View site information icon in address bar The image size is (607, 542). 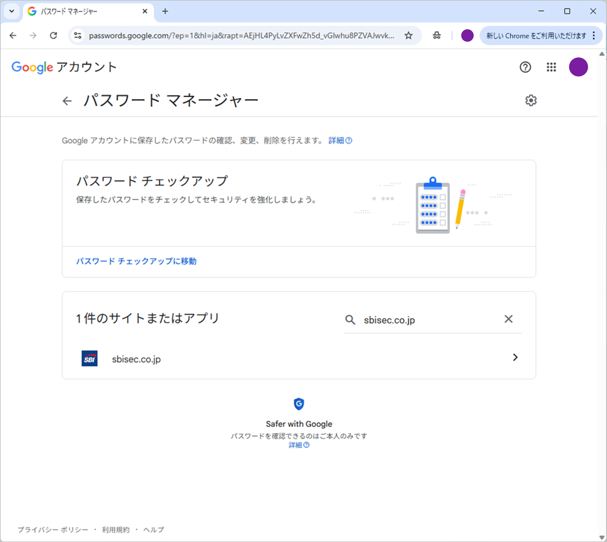pyautogui.click(x=78, y=35)
